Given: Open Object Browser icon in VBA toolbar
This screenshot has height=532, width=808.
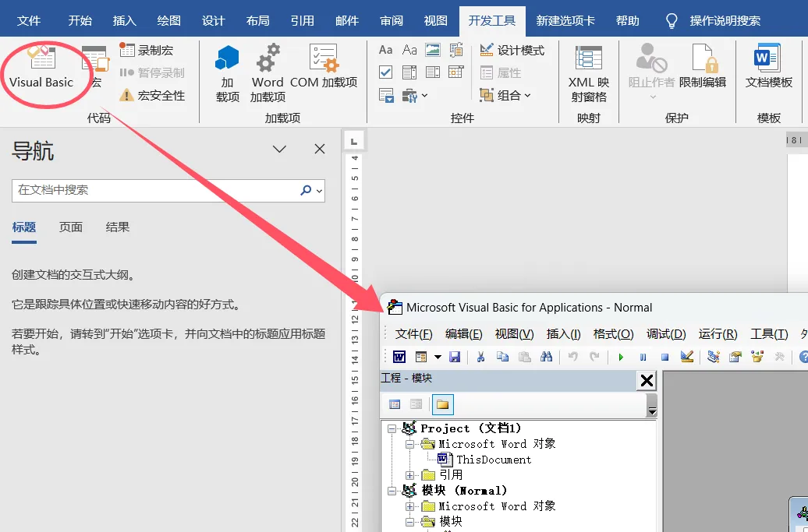Looking at the screenshot, I should (x=757, y=357).
